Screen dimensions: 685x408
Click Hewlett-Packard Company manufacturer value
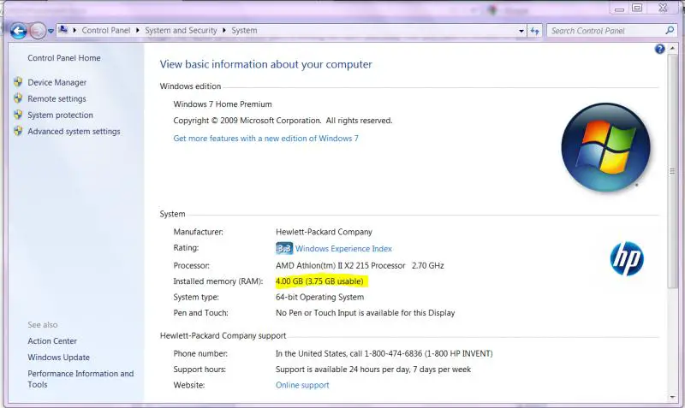click(x=324, y=232)
